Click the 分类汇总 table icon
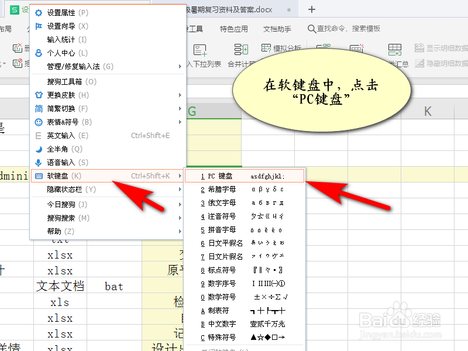The width and height of the screenshot is (468, 351). click(x=394, y=50)
